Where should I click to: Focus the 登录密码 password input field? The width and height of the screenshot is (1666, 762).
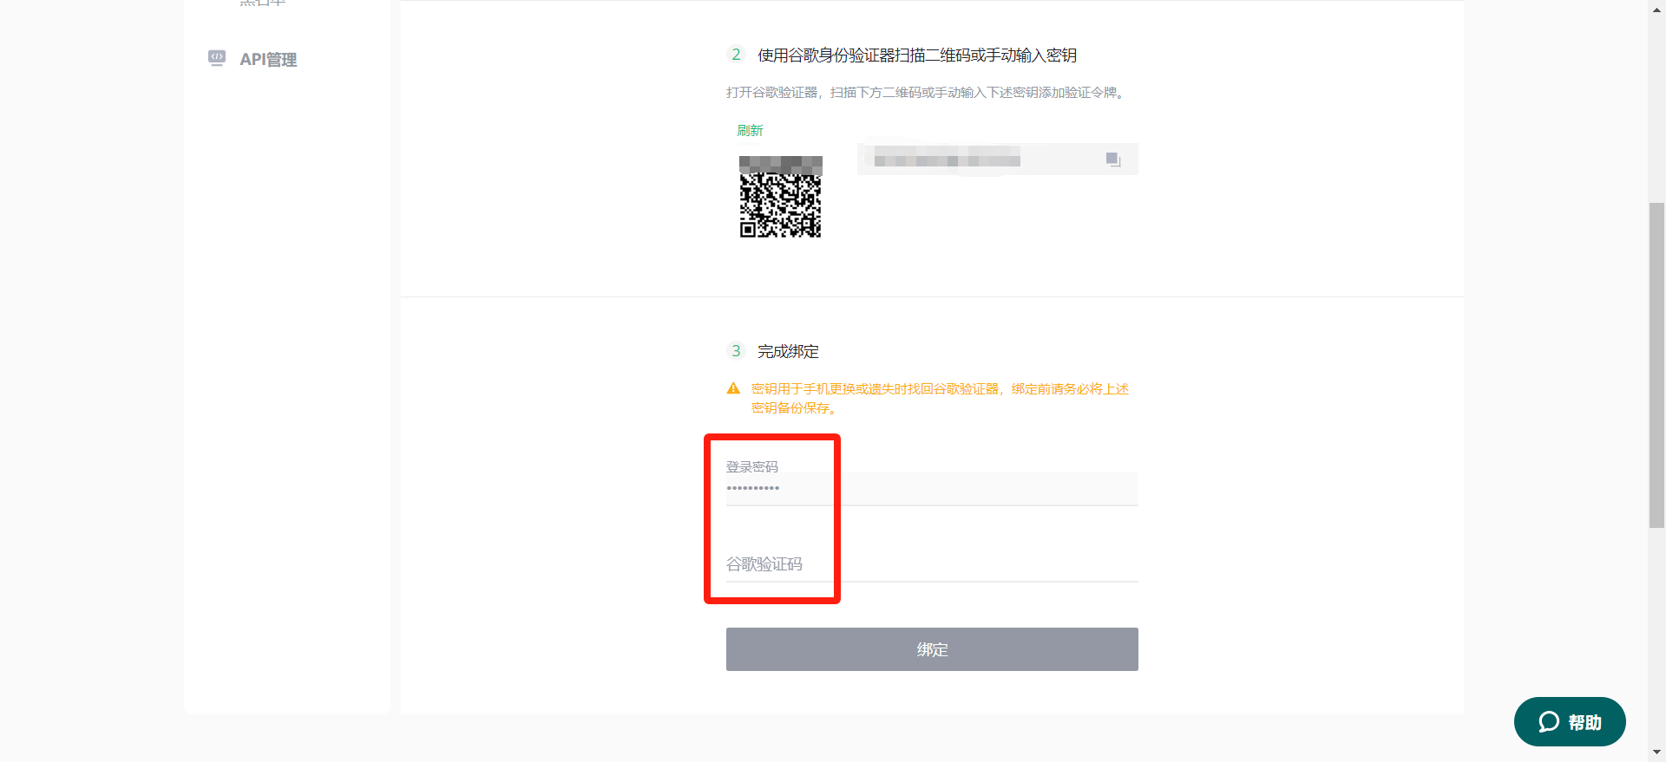[x=932, y=488]
